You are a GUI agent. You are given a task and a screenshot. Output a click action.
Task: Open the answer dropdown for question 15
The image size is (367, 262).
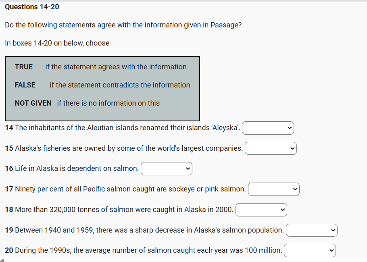270,148
